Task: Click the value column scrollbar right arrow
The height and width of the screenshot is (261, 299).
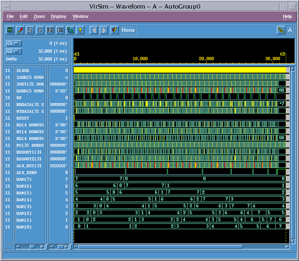Action: coord(66,247)
